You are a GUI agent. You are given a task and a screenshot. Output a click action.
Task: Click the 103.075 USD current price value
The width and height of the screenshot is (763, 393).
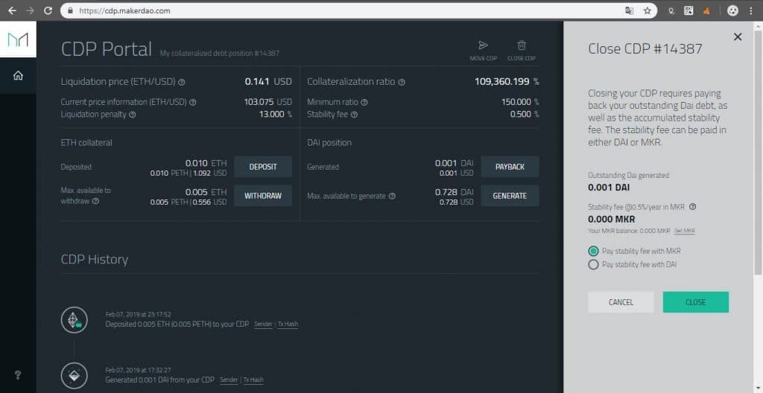(x=267, y=102)
